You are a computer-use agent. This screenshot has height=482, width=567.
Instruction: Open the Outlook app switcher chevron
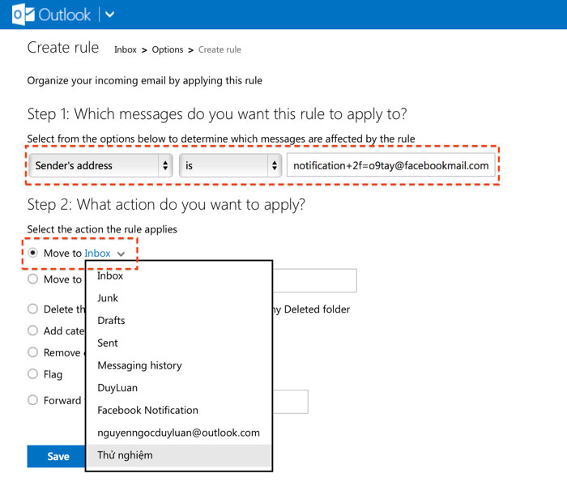click(x=109, y=15)
